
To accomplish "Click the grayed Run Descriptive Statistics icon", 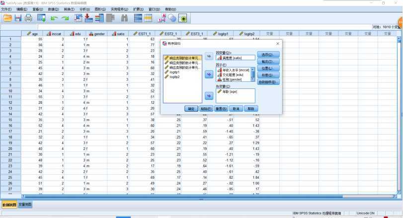I will [110, 18].
